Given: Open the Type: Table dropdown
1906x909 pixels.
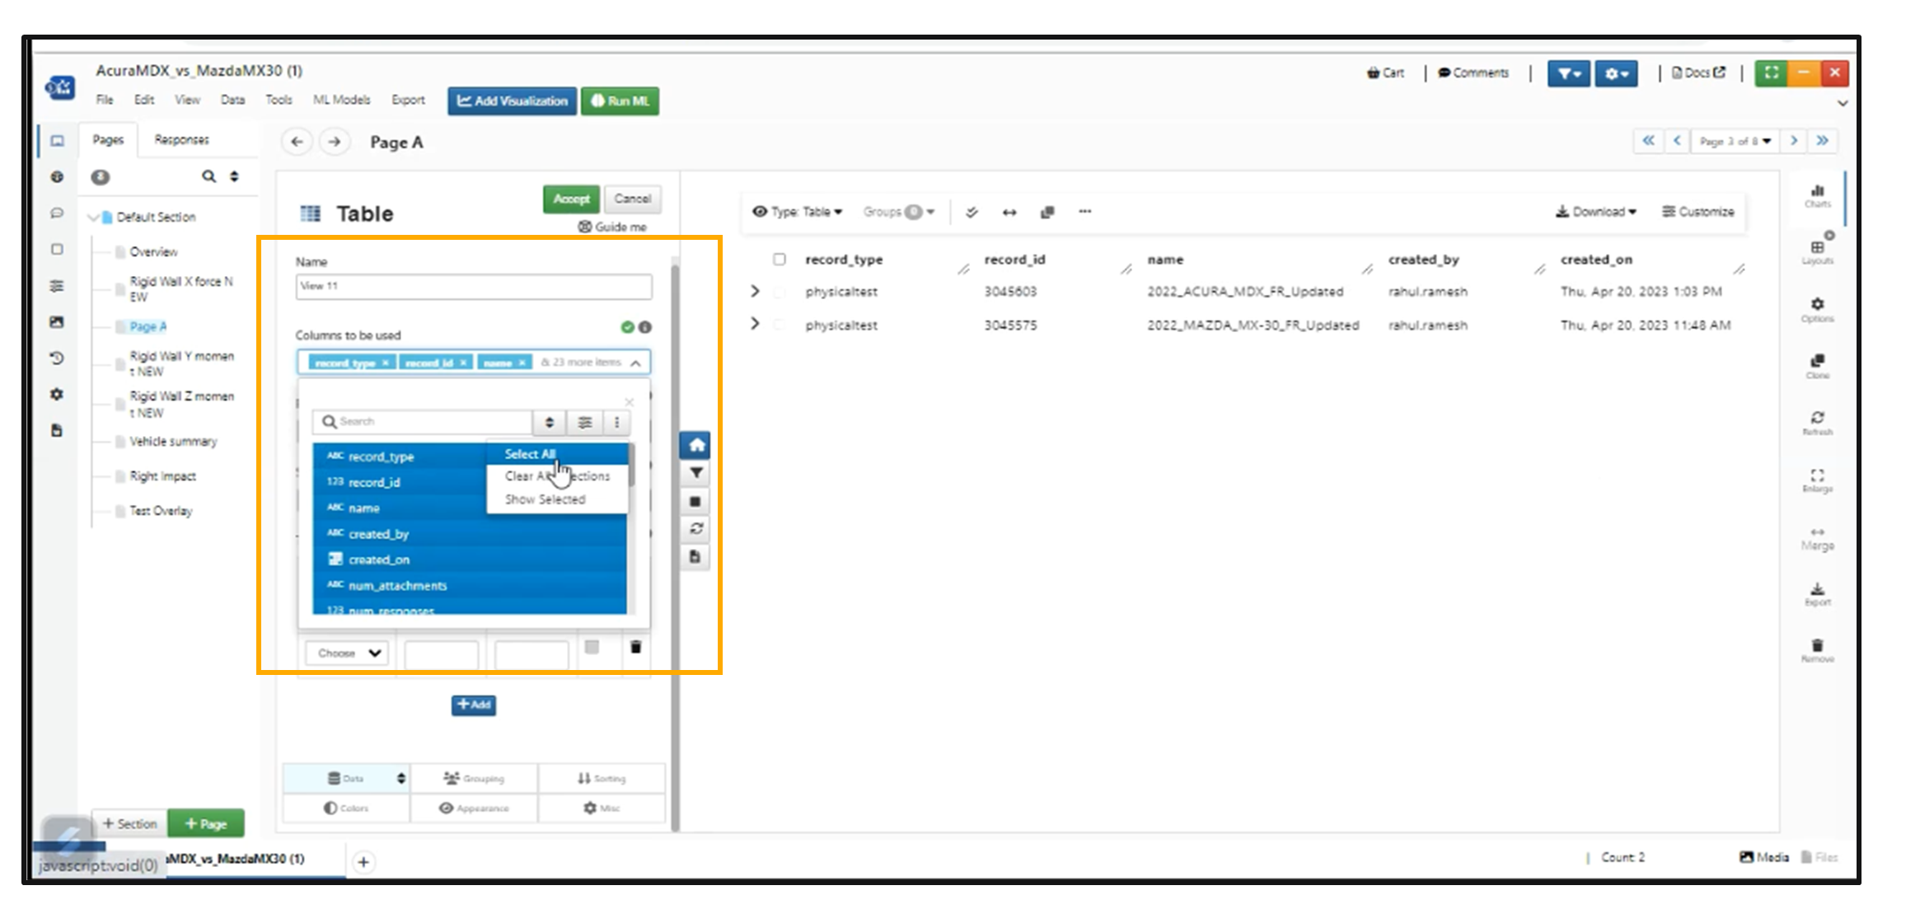Looking at the screenshot, I should click(x=798, y=212).
